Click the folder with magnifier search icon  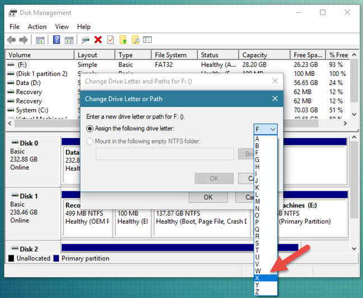pos(135,40)
